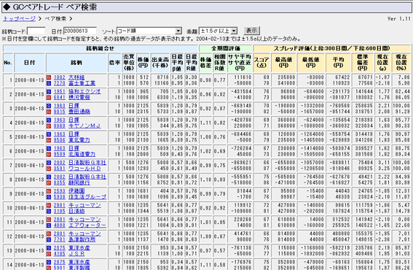The width and height of the screenshot is (413, 270).
Task: Open stock code 6841 link
Action: [60, 97]
